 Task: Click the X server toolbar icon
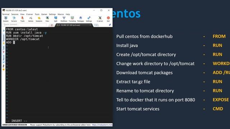coord(100,19)
